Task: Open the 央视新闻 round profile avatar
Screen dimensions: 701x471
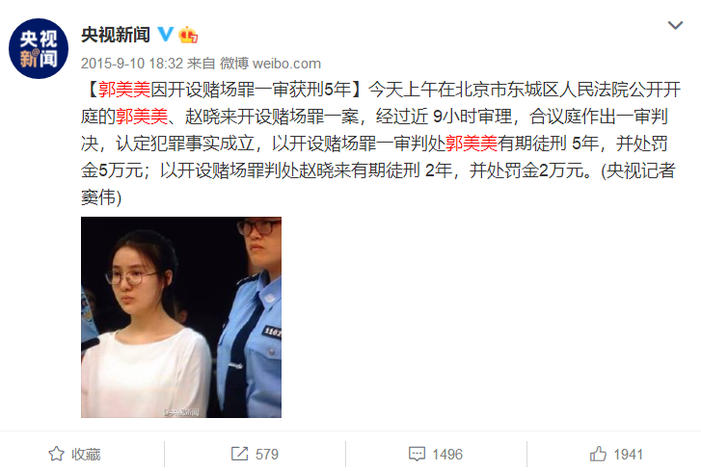Action: pyautogui.click(x=39, y=49)
